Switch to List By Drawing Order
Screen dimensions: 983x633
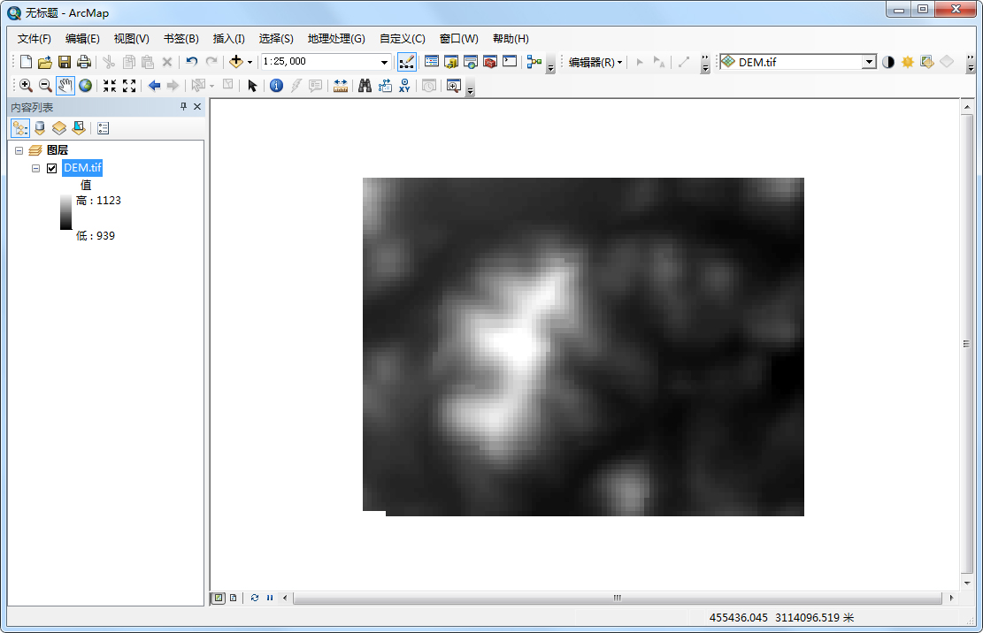click(20, 128)
